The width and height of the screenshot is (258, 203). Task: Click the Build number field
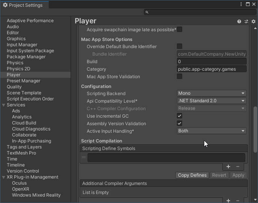coord(211,61)
